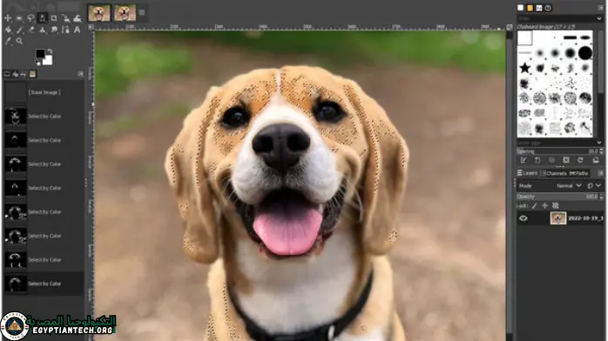The width and height of the screenshot is (608, 341).
Task: Toggle lock alpha channel
Action: [x=555, y=206]
